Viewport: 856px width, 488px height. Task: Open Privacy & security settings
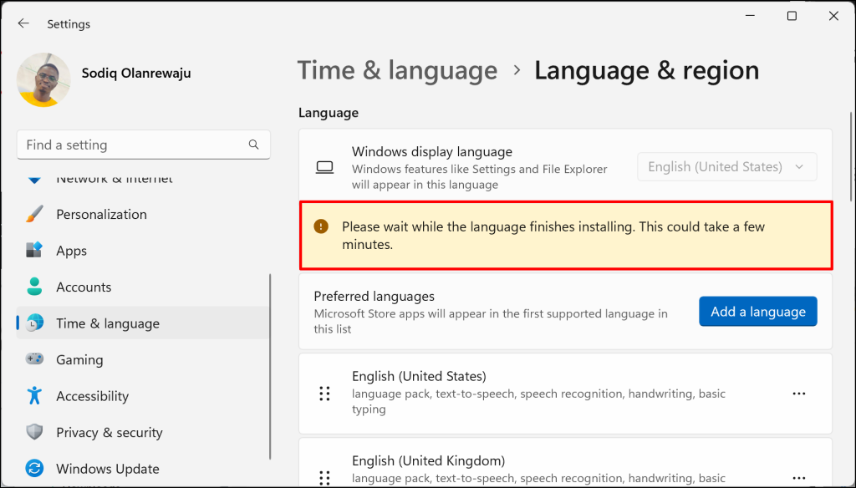143,432
